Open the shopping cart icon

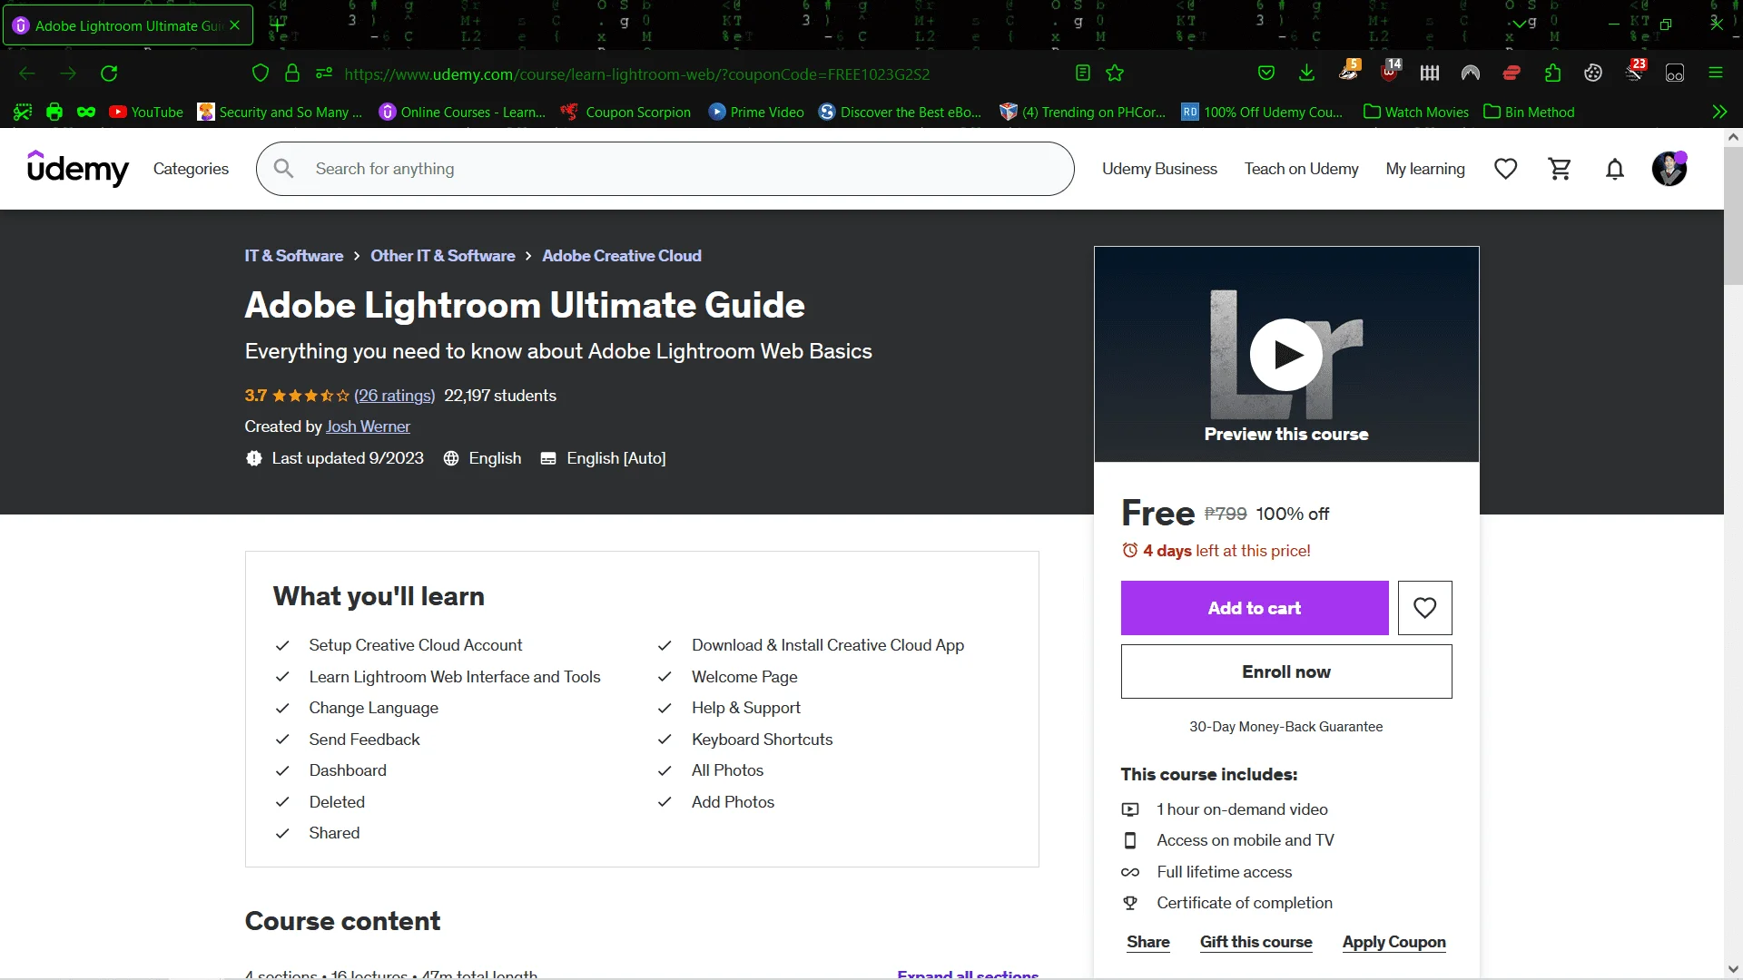tap(1560, 169)
